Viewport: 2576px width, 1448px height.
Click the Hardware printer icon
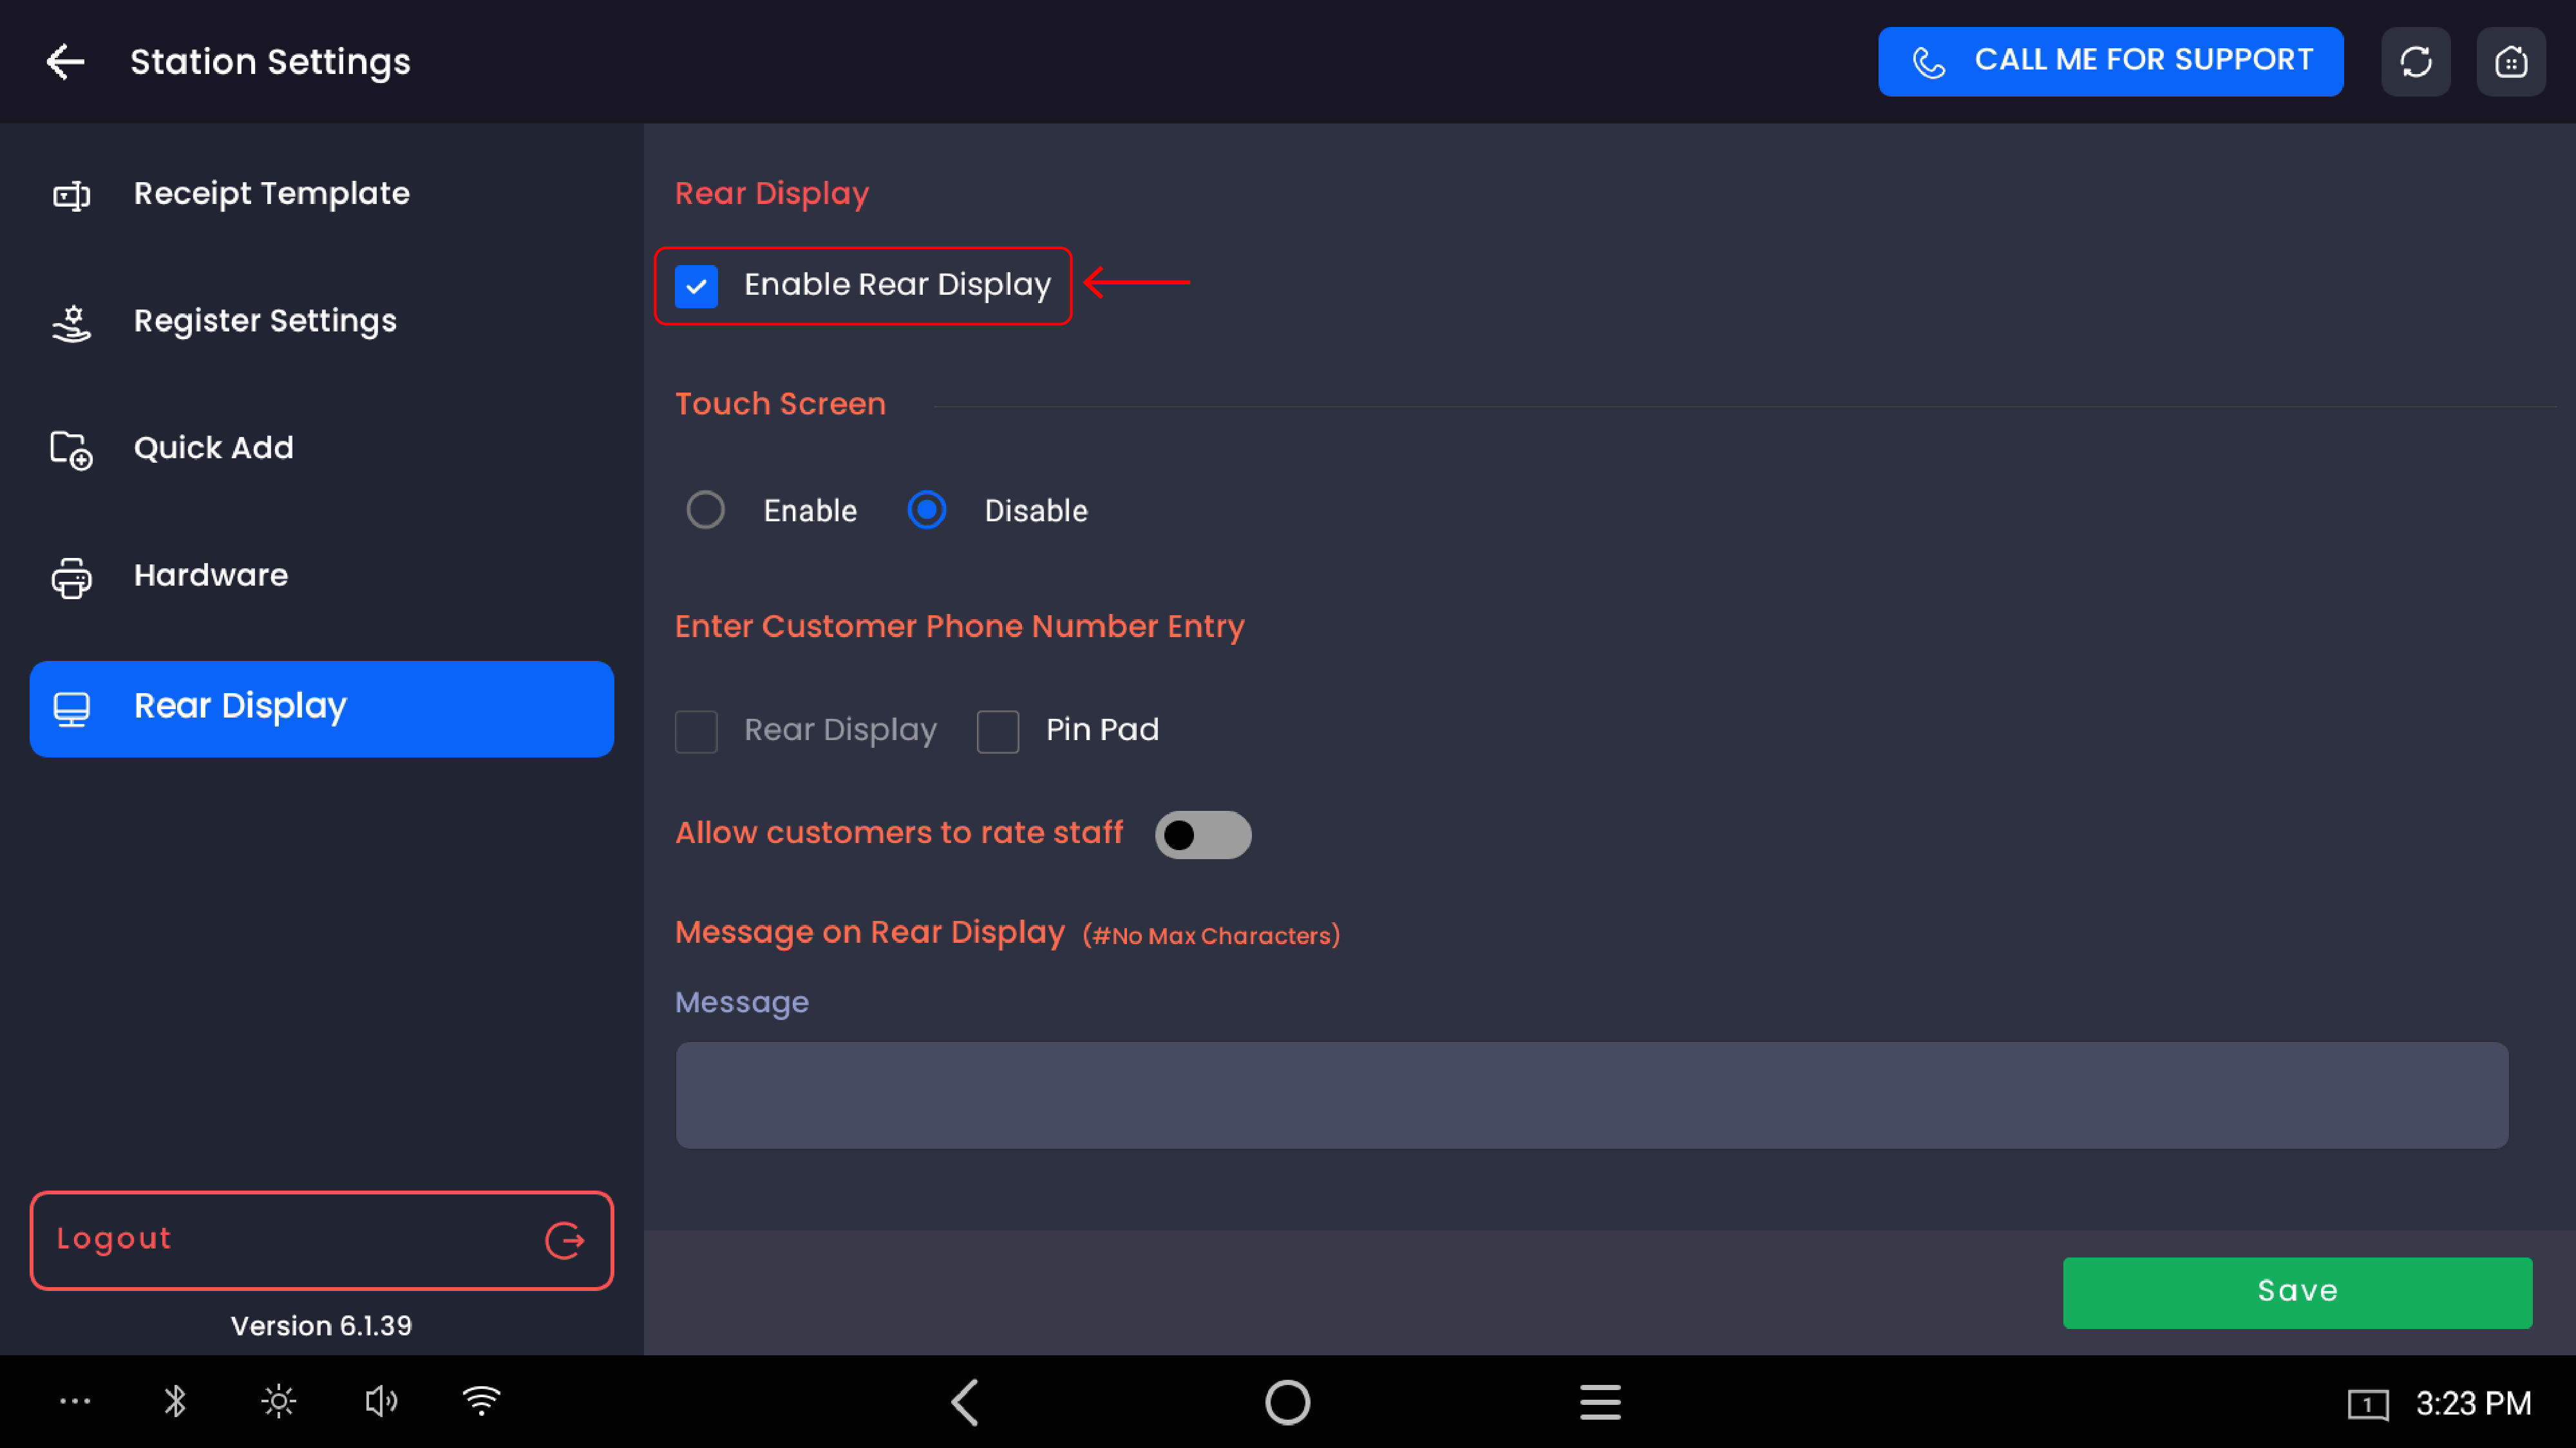click(x=71, y=578)
